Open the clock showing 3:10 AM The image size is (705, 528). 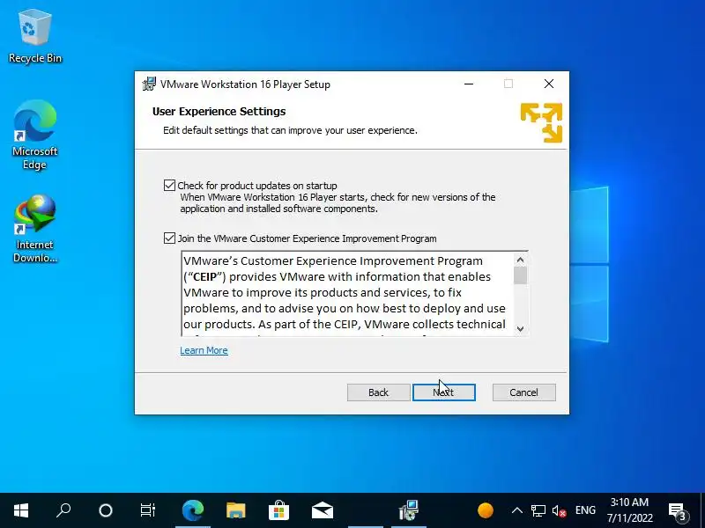[x=629, y=510]
